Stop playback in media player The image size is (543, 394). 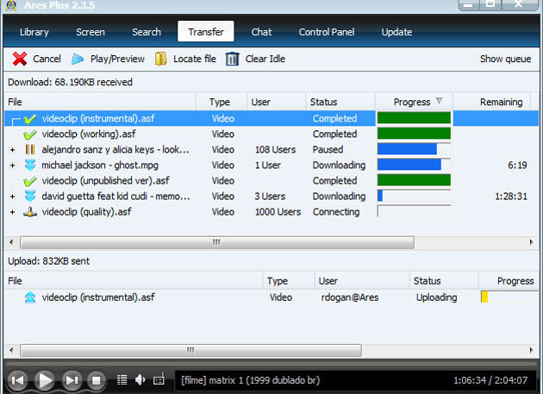point(97,380)
